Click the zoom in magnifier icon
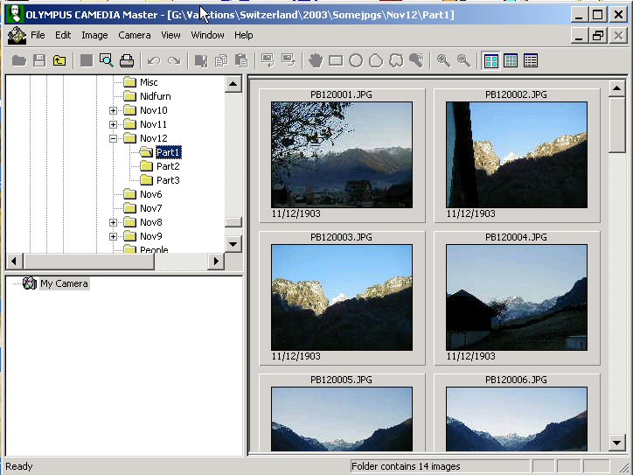The width and height of the screenshot is (633, 475). click(x=443, y=60)
